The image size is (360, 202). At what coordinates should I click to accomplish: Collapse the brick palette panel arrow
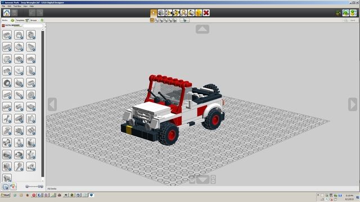45,26
